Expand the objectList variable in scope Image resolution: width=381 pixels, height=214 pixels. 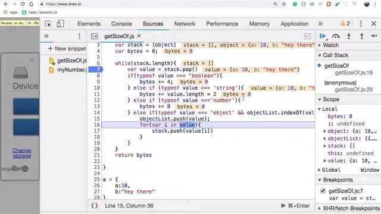325,139
